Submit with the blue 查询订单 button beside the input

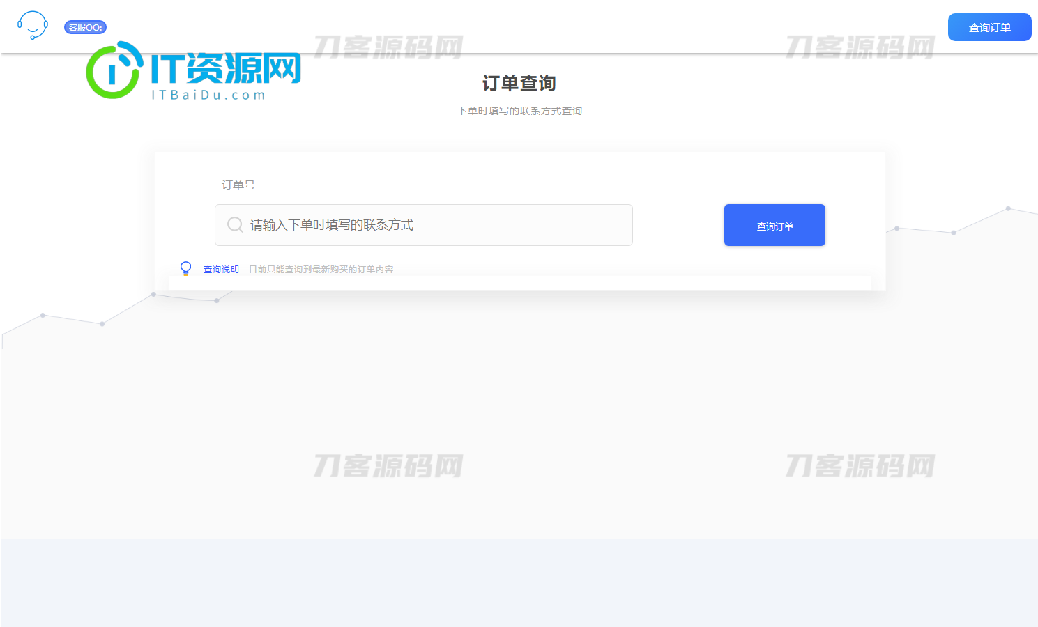[x=774, y=225]
